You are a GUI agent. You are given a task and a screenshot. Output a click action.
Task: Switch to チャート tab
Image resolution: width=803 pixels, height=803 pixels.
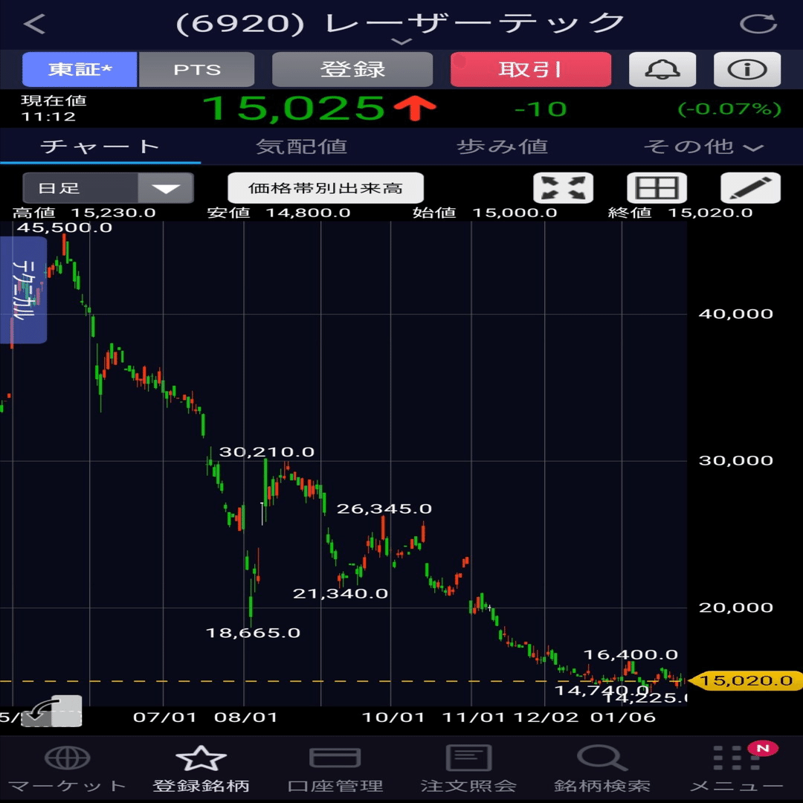click(100, 147)
